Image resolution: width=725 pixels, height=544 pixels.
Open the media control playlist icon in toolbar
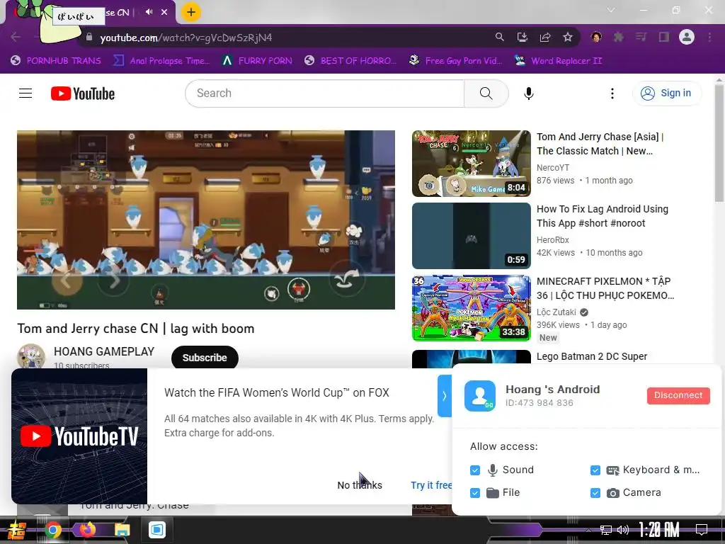641,37
